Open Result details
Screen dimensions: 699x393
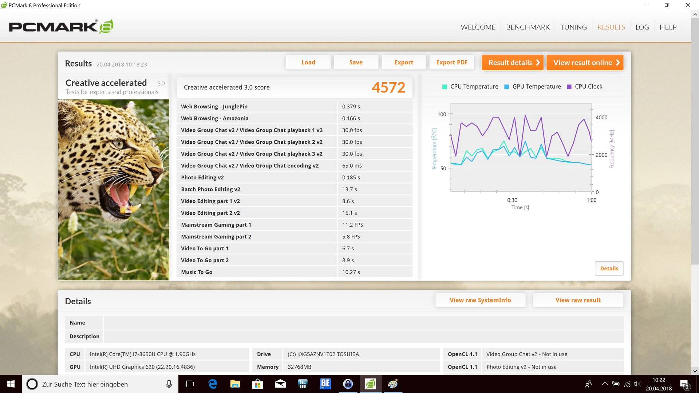(513, 62)
